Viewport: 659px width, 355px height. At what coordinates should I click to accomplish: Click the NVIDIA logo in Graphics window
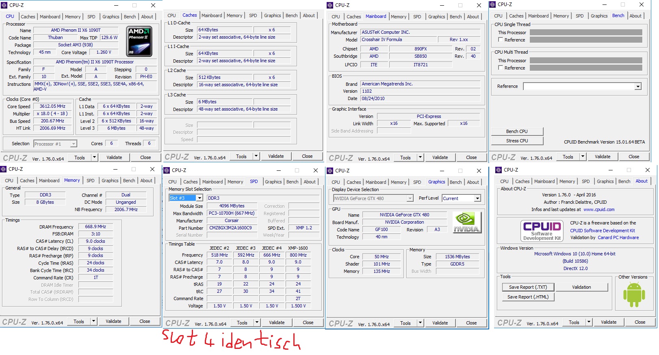pyautogui.click(x=466, y=223)
